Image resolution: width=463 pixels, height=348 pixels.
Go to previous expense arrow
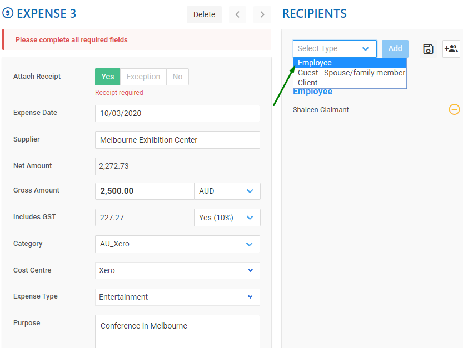click(x=237, y=14)
